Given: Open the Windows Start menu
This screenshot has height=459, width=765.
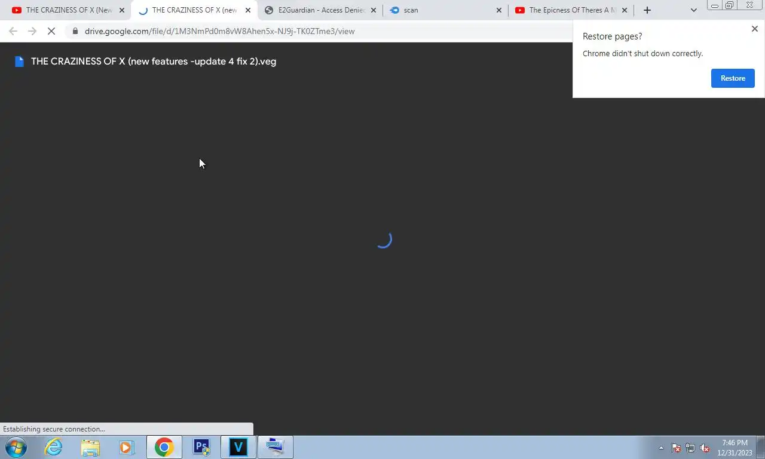Looking at the screenshot, I should (x=16, y=447).
